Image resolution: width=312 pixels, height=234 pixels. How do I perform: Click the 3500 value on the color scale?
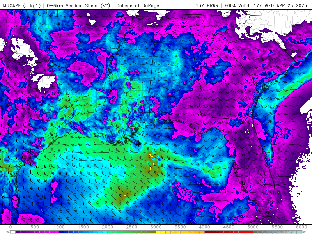(x=180, y=227)
